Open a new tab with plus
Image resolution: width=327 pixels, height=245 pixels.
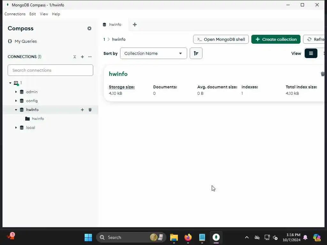coord(135,25)
